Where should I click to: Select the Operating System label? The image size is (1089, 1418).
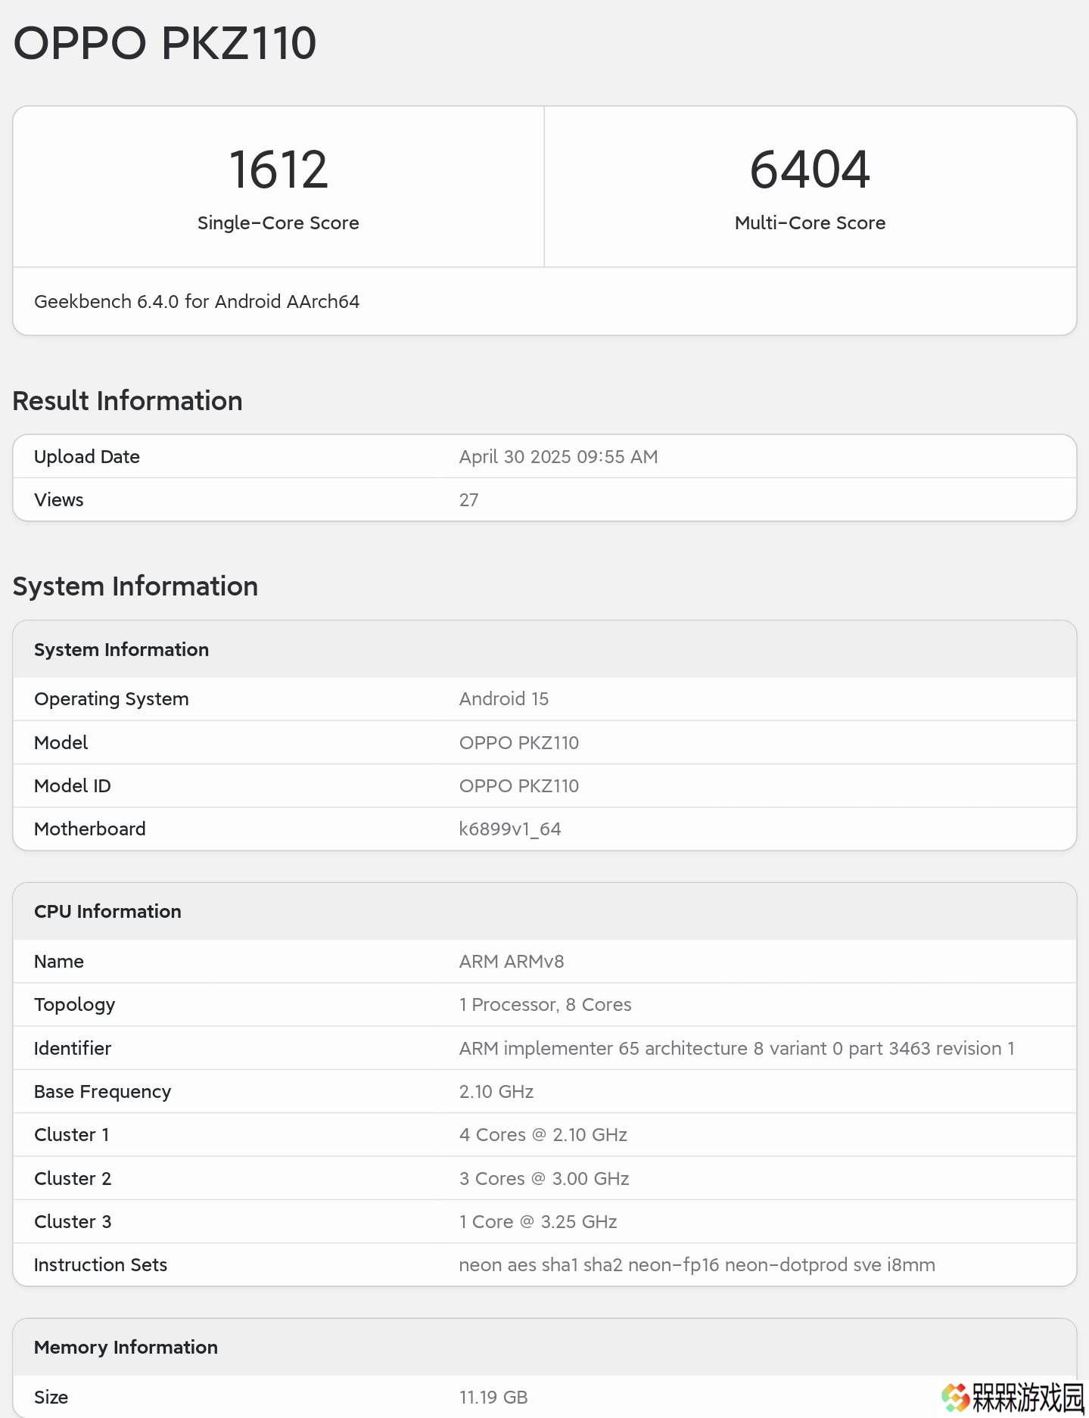coord(111,699)
